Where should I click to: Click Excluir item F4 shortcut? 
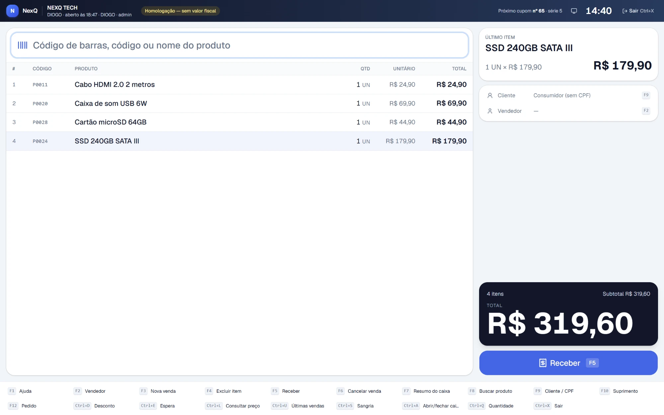[x=223, y=391]
